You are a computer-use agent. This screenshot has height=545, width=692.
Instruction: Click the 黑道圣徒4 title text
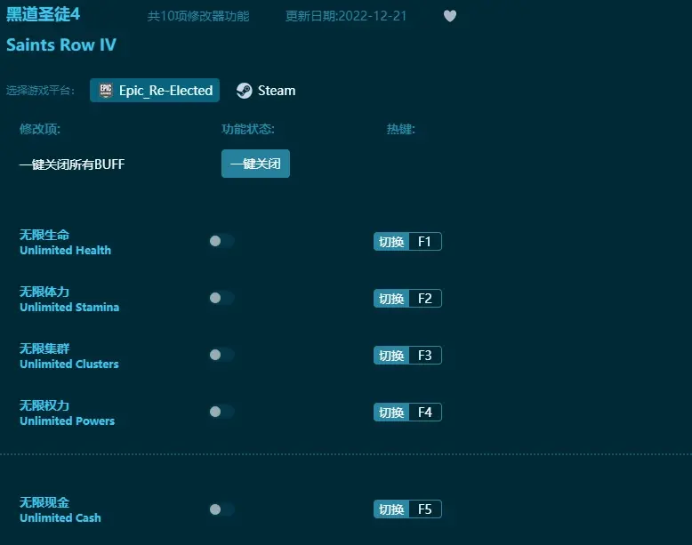pos(44,14)
